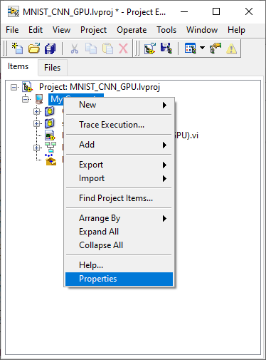Select Project: MNIST_CNN_GPU.lvproj tree row
The height and width of the screenshot is (360, 266).
tap(100, 87)
